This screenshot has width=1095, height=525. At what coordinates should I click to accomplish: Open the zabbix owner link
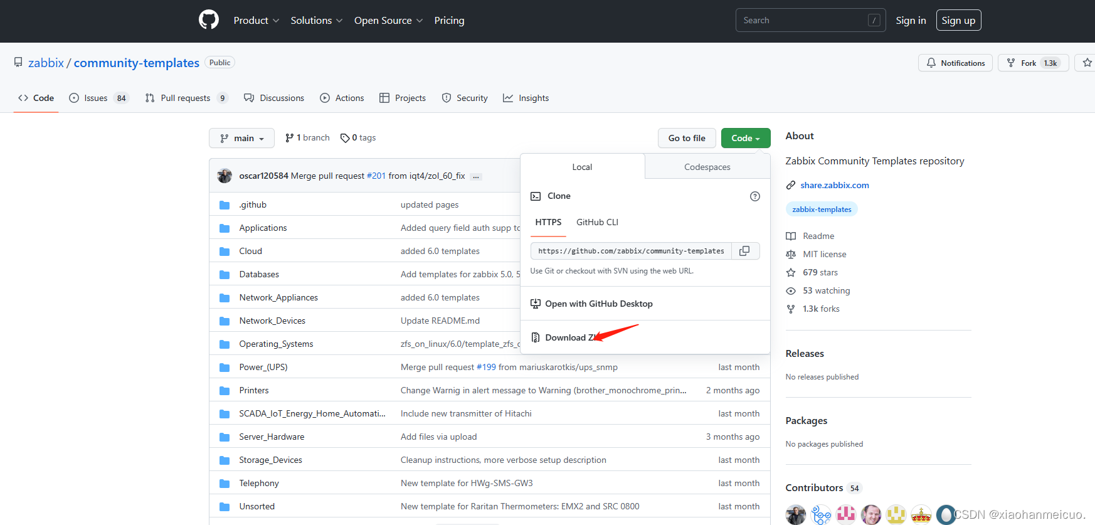[x=46, y=63]
